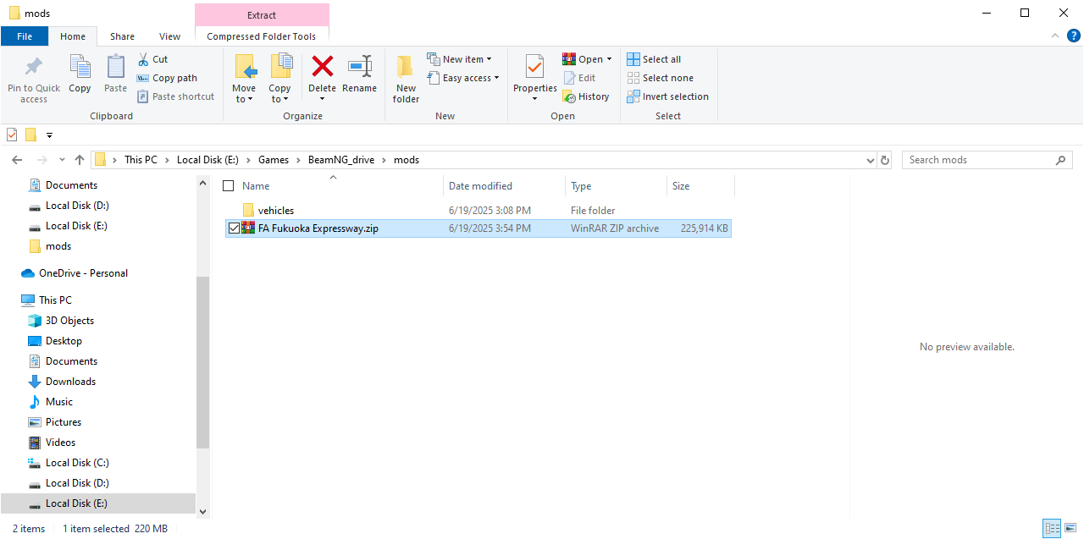1084x539 pixels.
Task: Open file History
Action: tap(586, 96)
